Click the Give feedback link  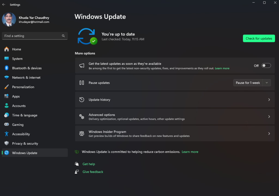click(x=93, y=172)
